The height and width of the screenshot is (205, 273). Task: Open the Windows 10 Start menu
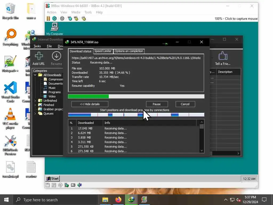6,200
